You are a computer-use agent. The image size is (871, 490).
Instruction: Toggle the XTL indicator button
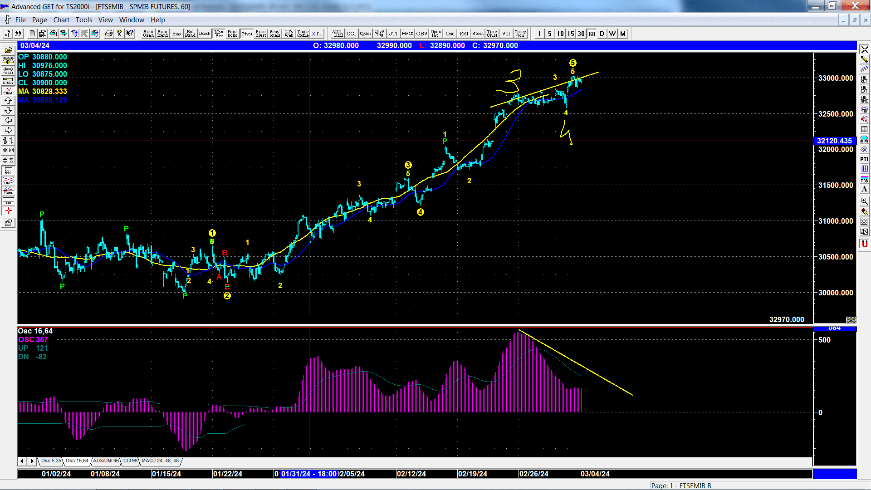(x=317, y=34)
